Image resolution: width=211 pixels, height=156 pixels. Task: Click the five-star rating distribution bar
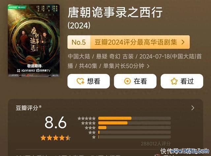135,118
